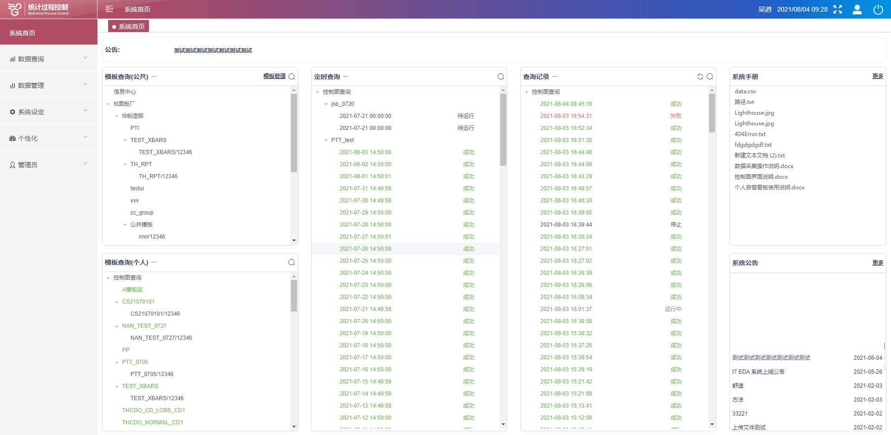Collapse the sidebar with the hamburger icon

pyautogui.click(x=109, y=9)
